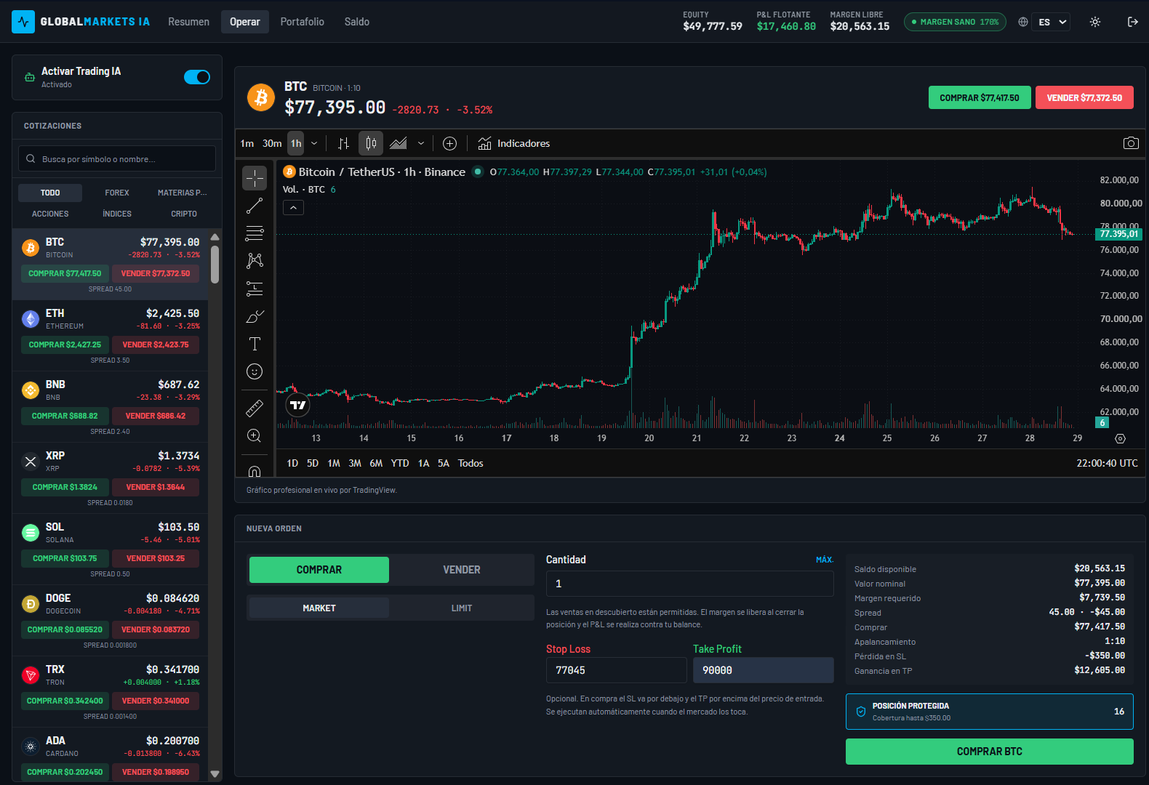Expand the time interval dropdown chevron
Viewport: 1149px width, 785px height.
click(314, 143)
